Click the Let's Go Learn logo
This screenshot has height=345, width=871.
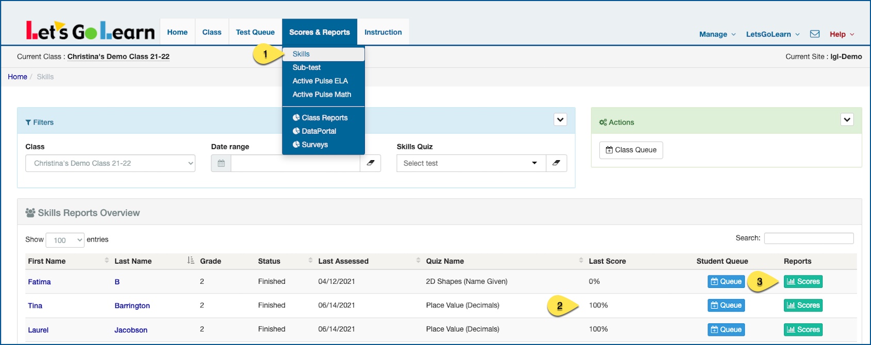[x=90, y=31]
